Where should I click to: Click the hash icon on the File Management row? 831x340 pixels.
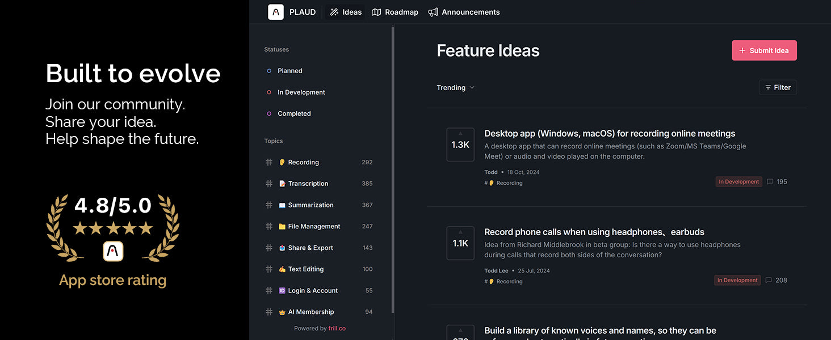click(269, 226)
